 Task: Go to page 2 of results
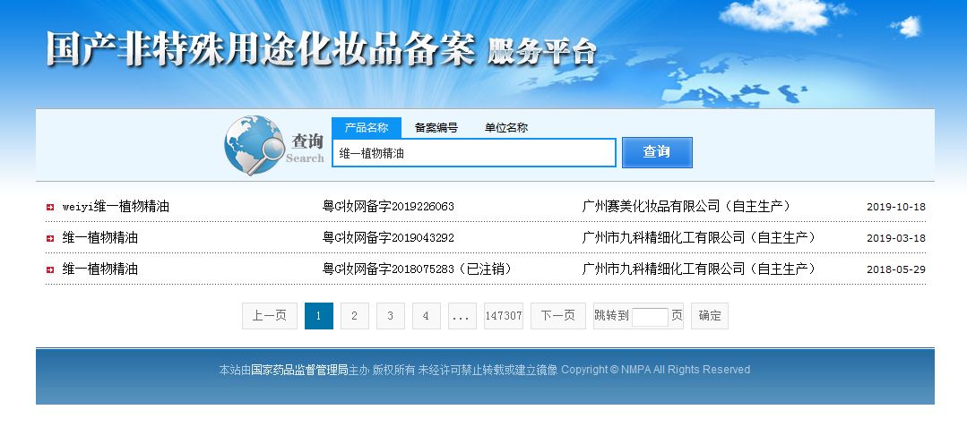(354, 316)
